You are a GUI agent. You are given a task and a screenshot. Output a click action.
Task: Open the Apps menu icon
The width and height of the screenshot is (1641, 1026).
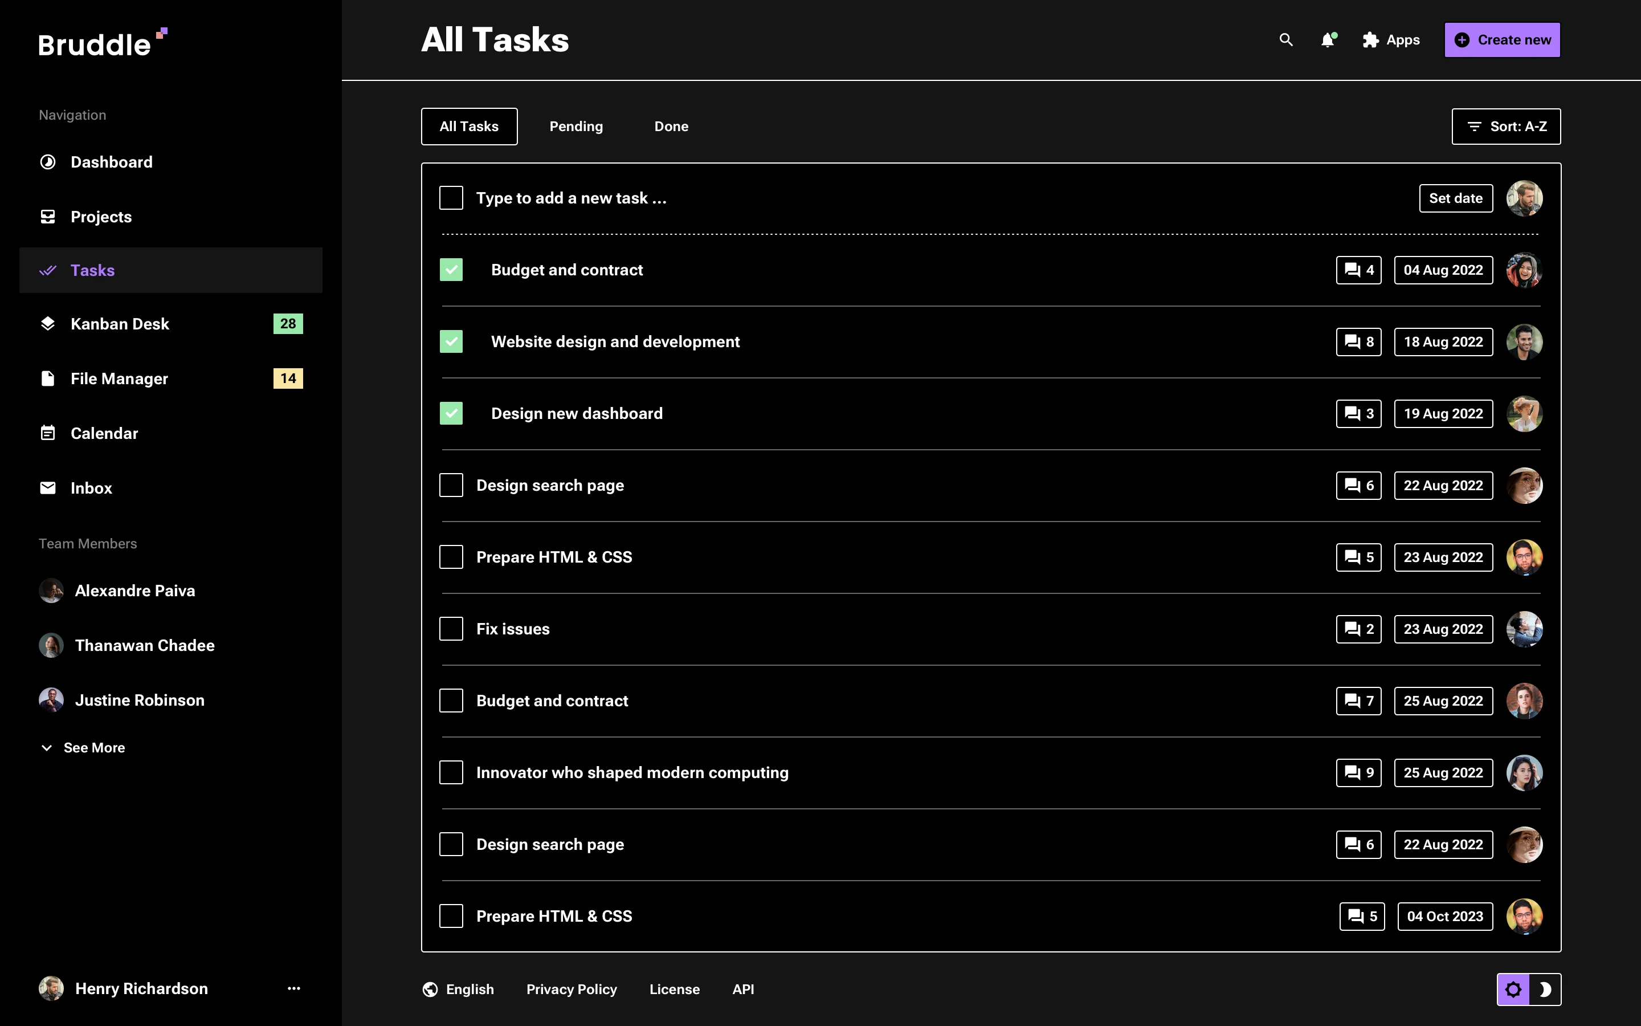[1370, 40]
